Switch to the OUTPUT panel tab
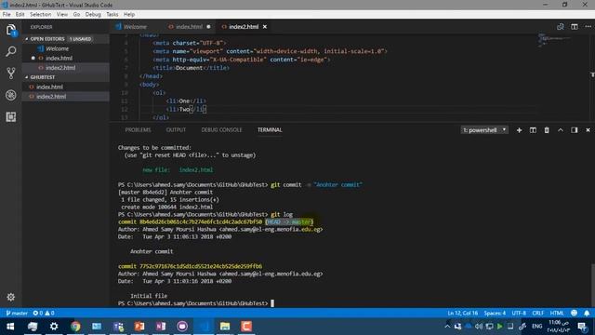595x335 pixels. 176,130
